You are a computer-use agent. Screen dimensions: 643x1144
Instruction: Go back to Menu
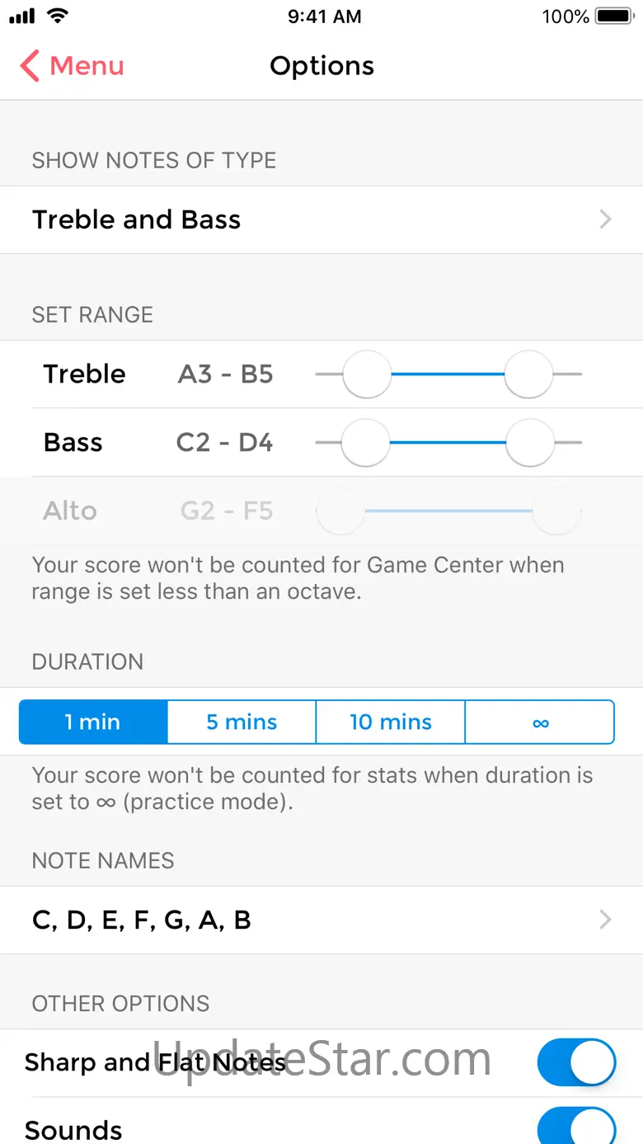[x=87, y=66]
